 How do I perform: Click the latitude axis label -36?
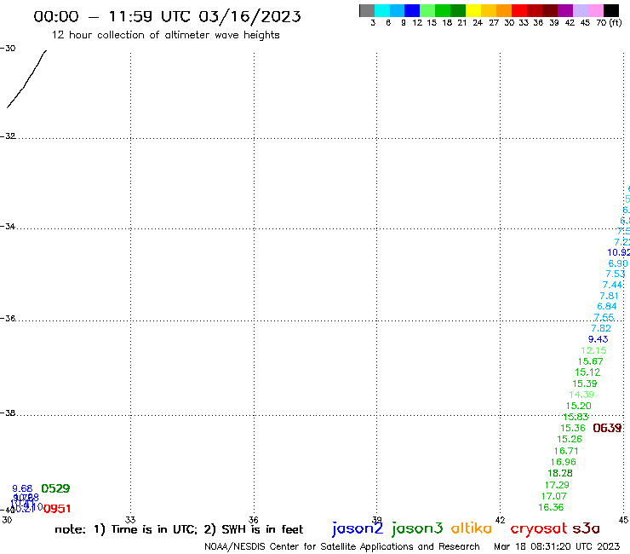[x=8, y=318]
